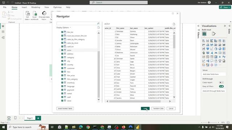The width and height of the screenshot is (232, 130).
Task: Open the Model view icon in left sidebar
Action: 3,38
